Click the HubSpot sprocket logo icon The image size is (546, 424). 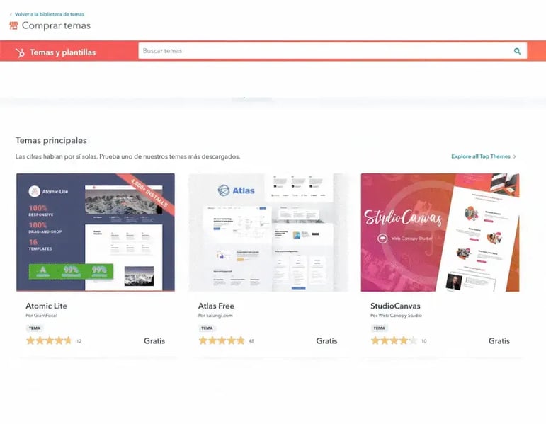pos(20,52)
